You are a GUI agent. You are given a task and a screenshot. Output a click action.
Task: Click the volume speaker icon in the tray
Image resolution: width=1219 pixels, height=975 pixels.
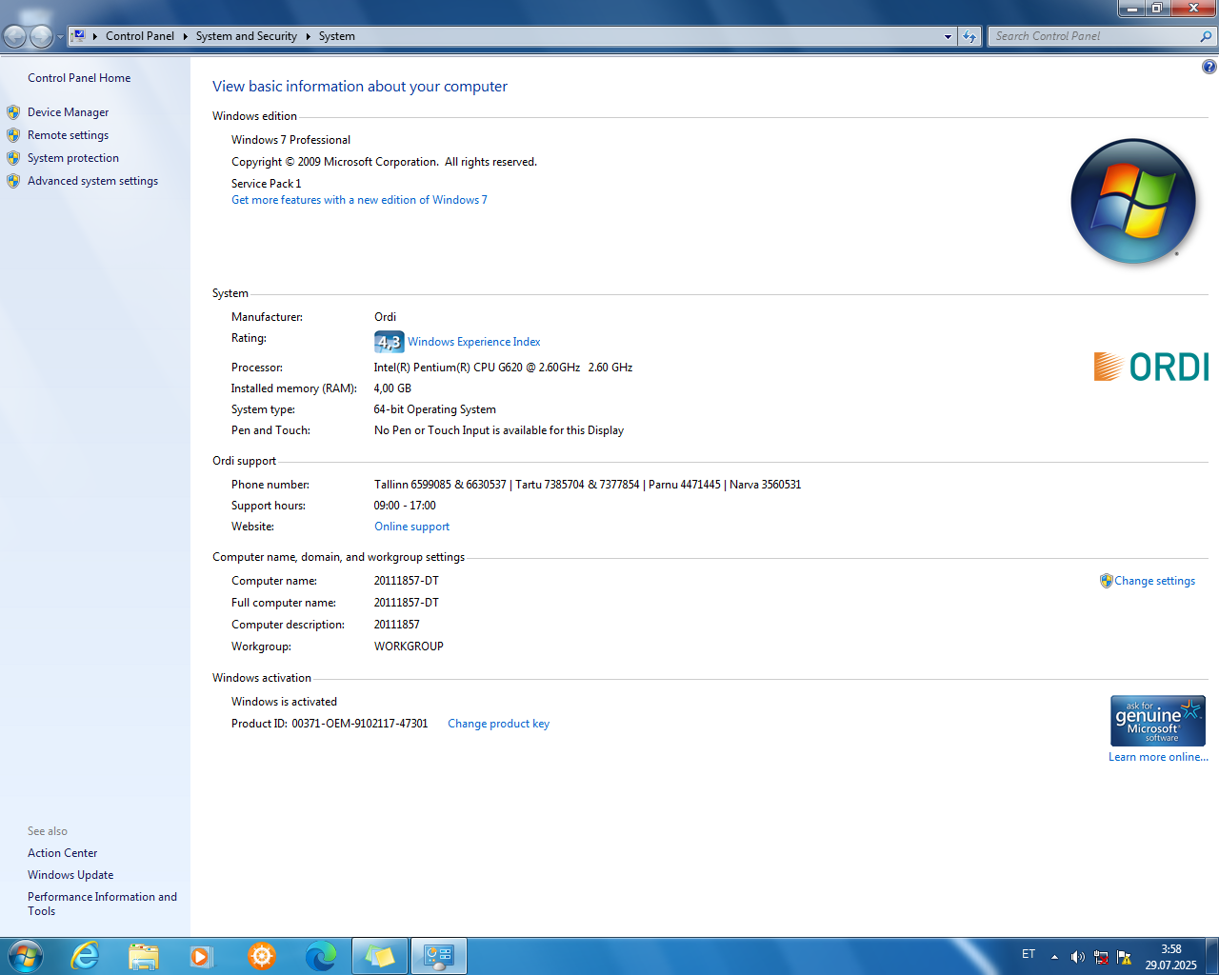point(1077,957)
